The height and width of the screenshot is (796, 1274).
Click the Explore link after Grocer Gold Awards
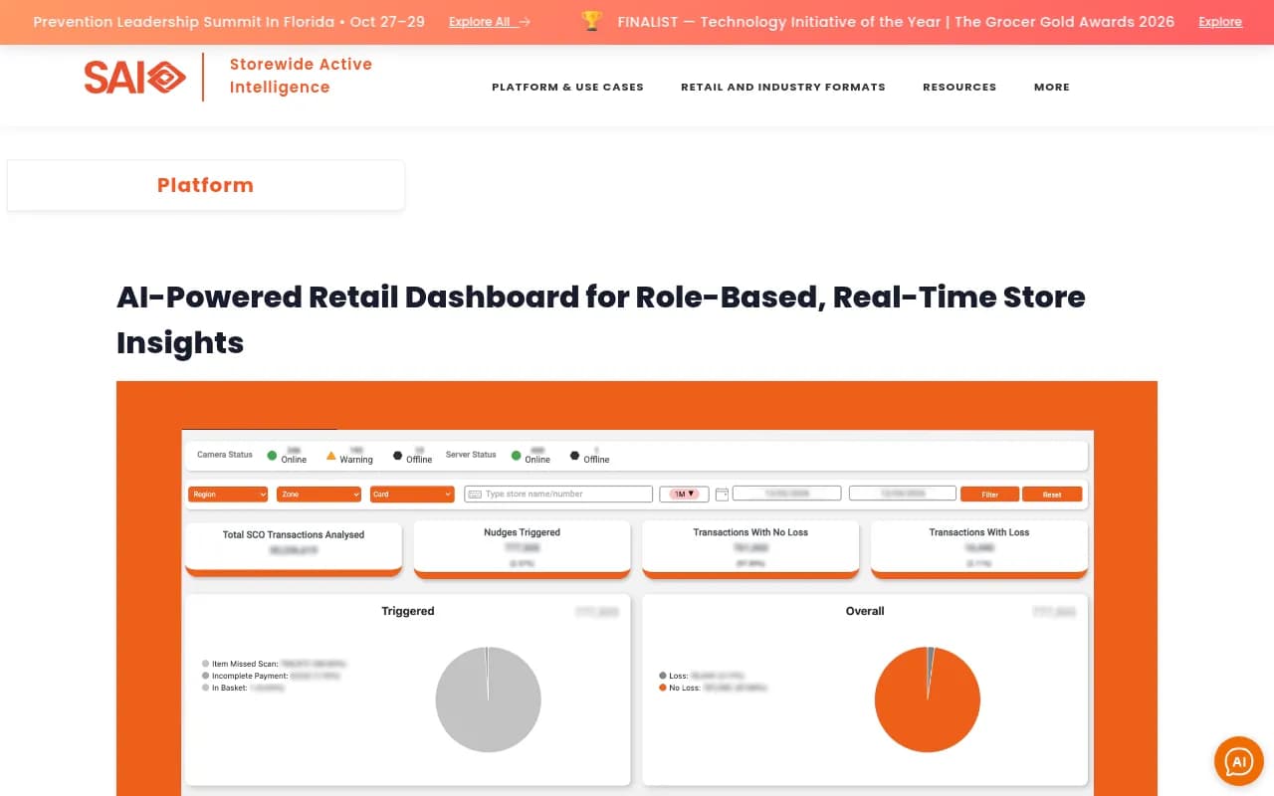click(x=1220, y=22)
